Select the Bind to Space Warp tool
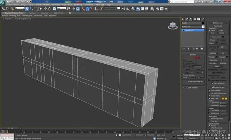 coord(12,9)
